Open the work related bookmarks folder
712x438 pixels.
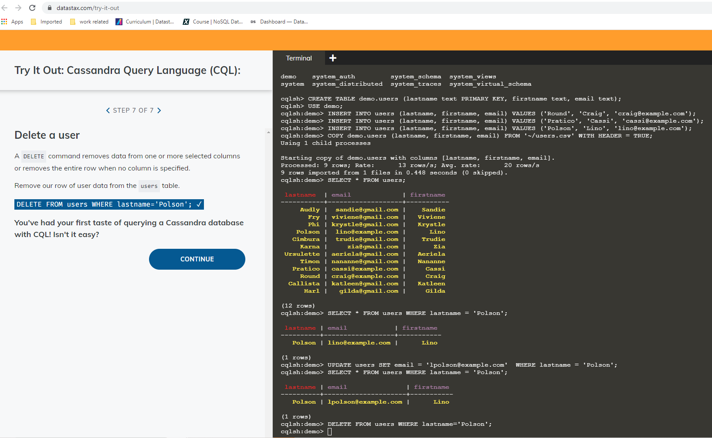[89, 21]
